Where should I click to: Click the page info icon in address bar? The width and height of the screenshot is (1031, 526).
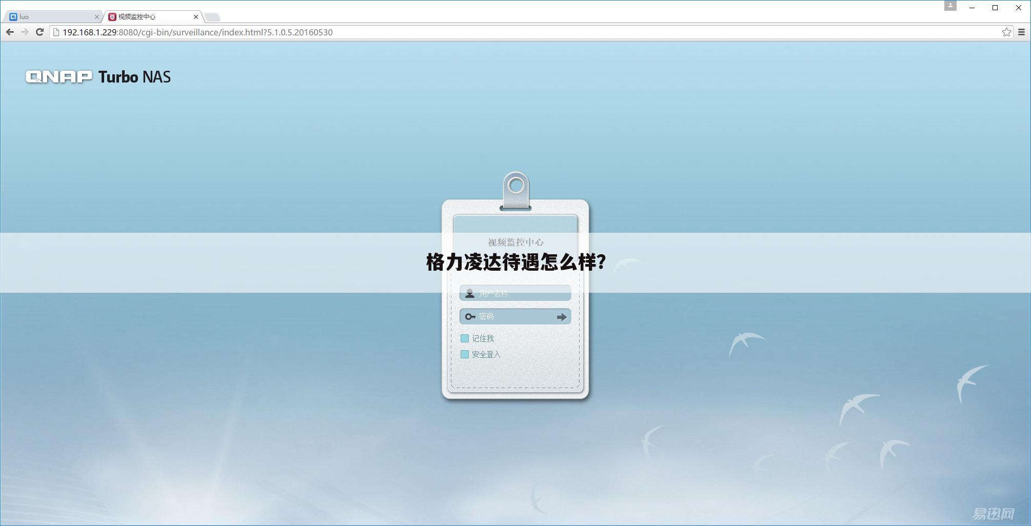pyautogui.click(x=56, y=32)
